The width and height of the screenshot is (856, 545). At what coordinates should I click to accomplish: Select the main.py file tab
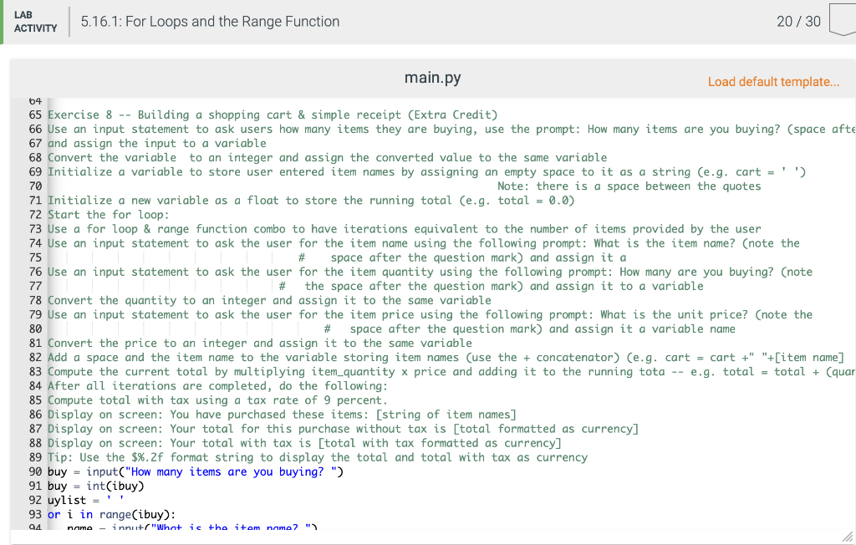pos(432,77)
